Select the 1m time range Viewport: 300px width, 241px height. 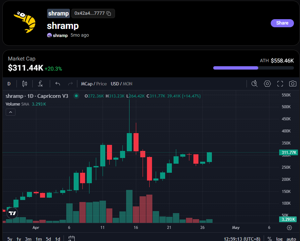click(x=39, y=239)
